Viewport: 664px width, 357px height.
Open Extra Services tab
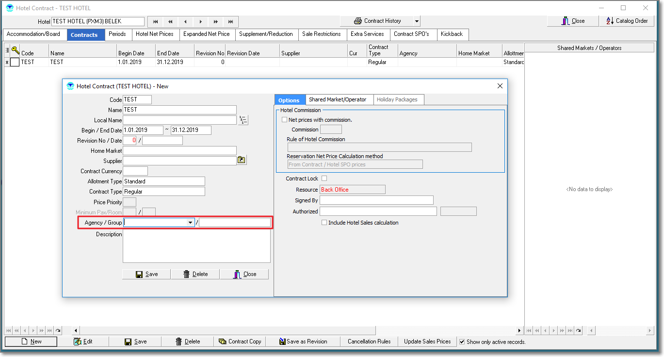368,34
